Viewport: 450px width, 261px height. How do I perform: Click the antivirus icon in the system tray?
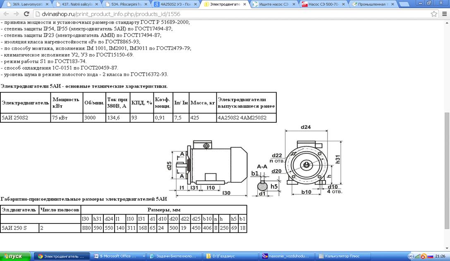(424, 256)
